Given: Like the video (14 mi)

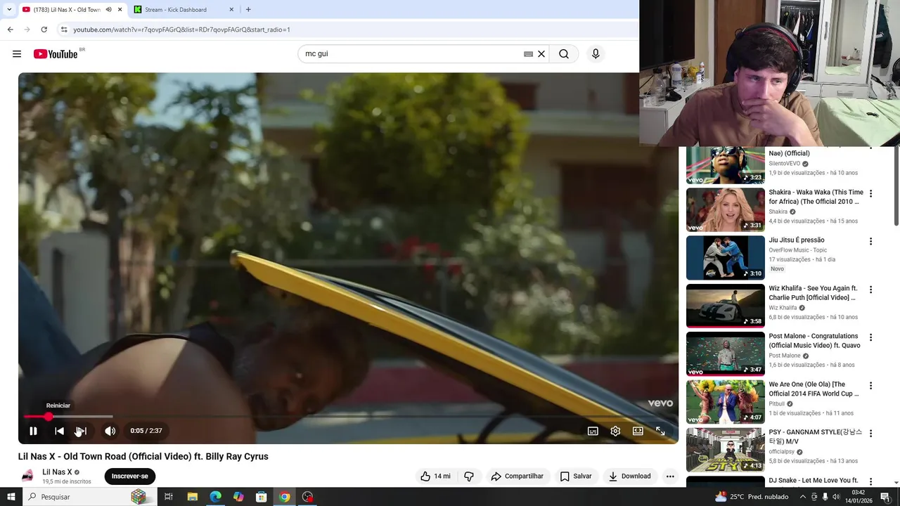Looking at the screenshot, I should tap(435, 476).
